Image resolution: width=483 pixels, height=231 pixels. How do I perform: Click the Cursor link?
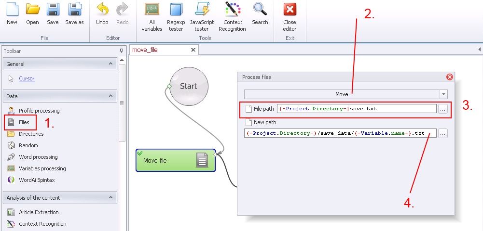tap(27, 78)
